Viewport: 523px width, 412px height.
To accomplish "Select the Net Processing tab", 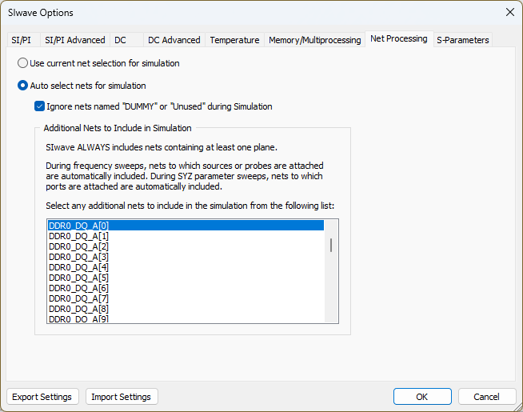I will (x=399, y=38).
